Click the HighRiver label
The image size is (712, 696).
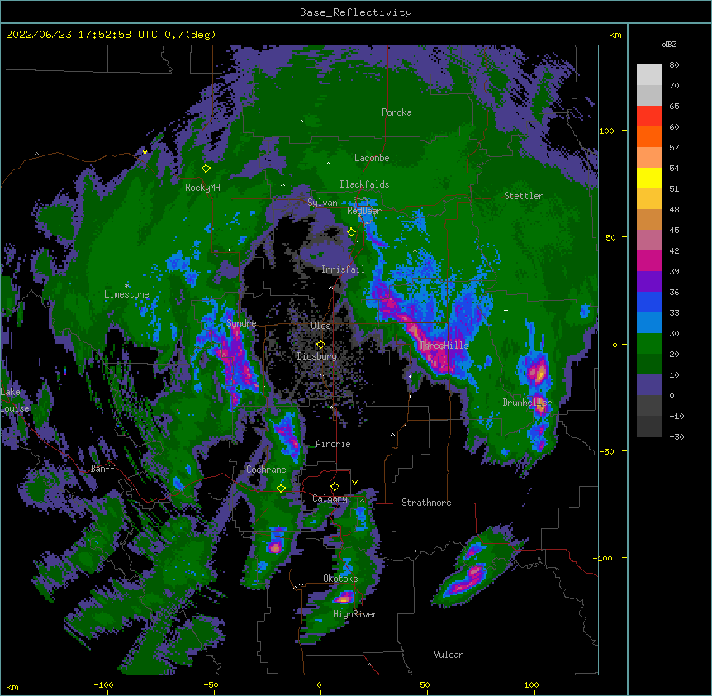click(354, 614)
